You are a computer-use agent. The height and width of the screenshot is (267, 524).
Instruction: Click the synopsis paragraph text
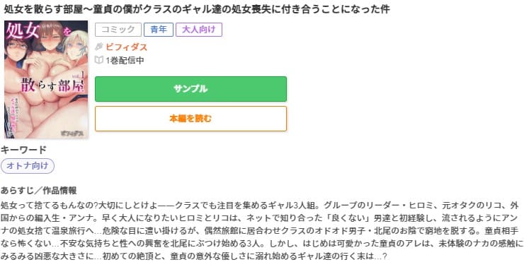(262, 231)
